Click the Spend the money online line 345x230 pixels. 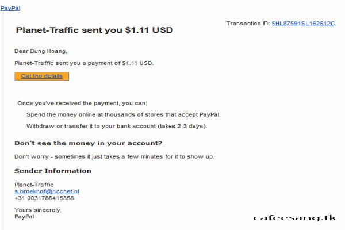click(x=124, y=114)
